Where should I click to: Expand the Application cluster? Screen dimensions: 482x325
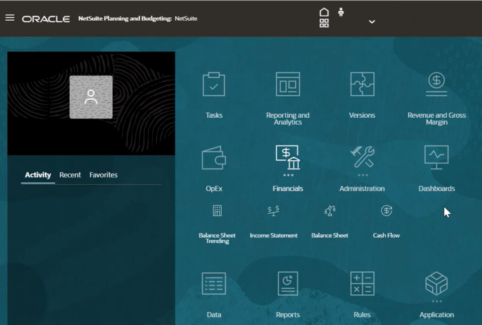pyautogui.click(x=436, y=284)
